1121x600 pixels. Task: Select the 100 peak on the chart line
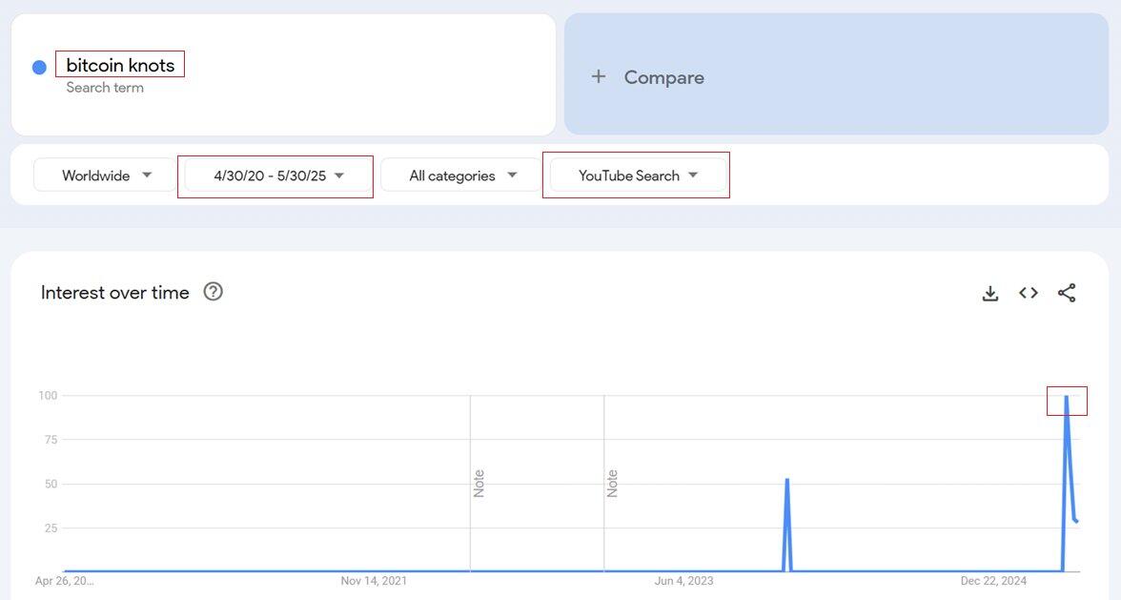coord(1067,396)
